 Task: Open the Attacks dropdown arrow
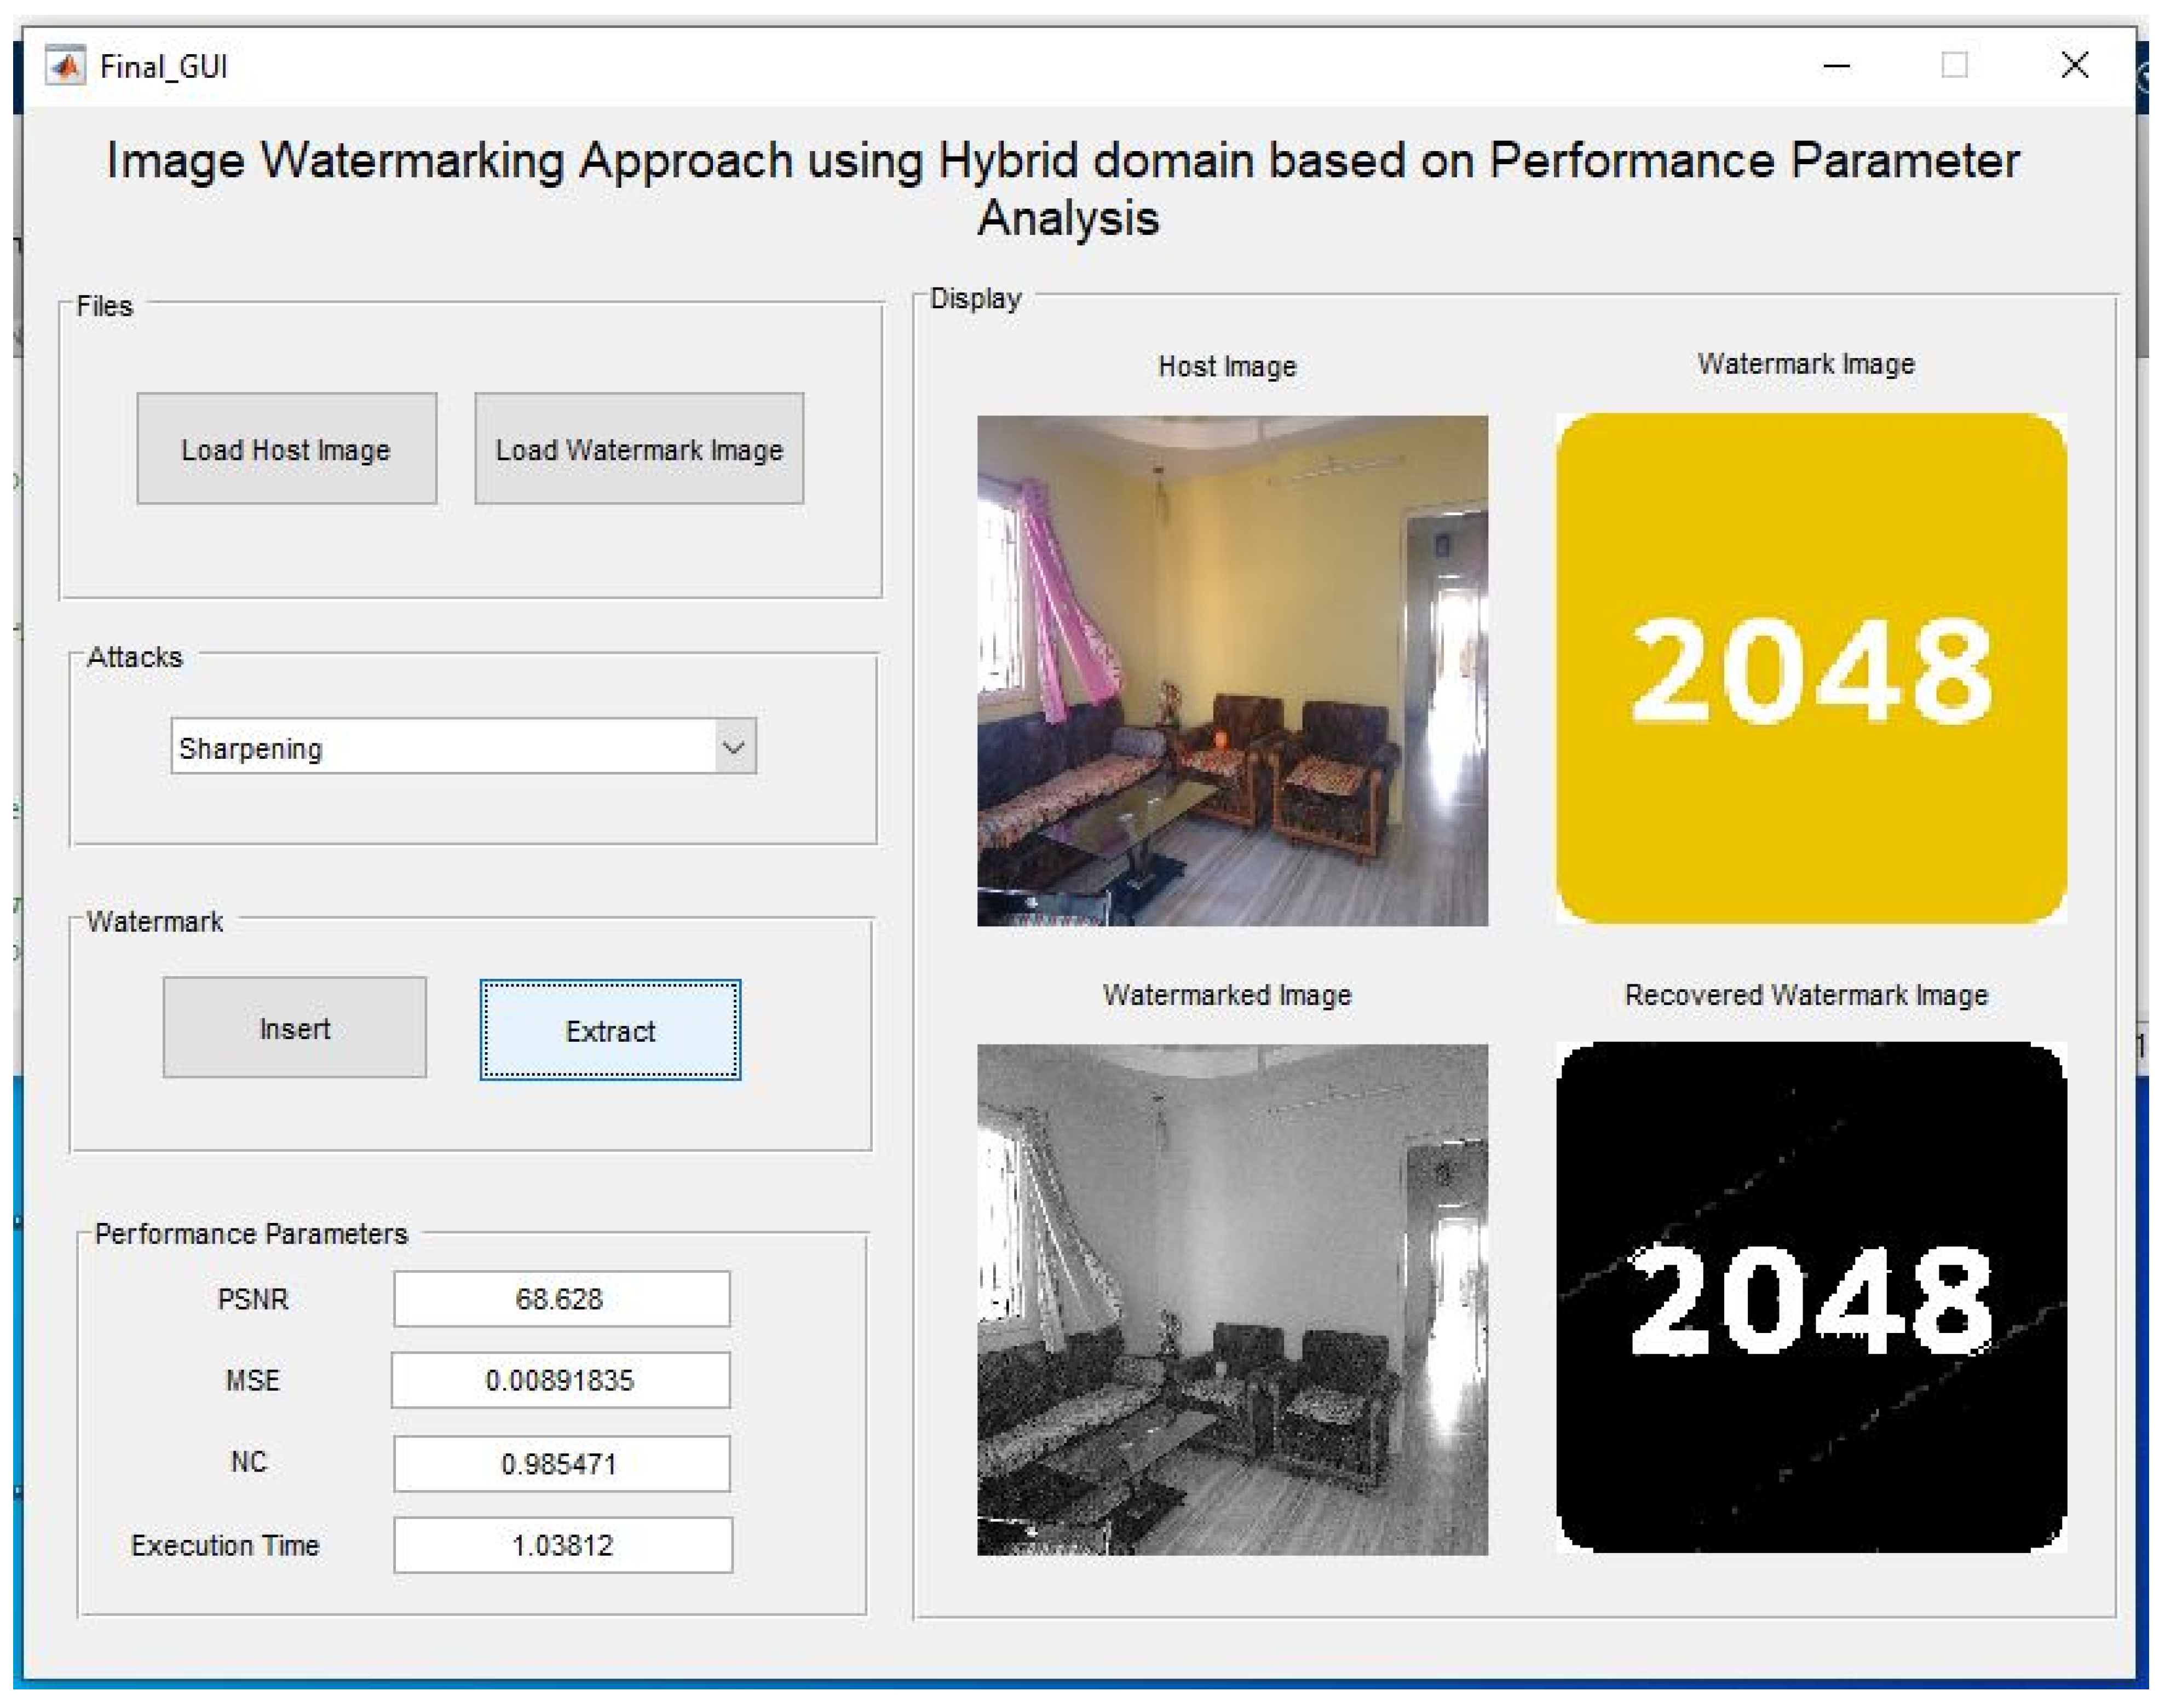tap(733, 747)
